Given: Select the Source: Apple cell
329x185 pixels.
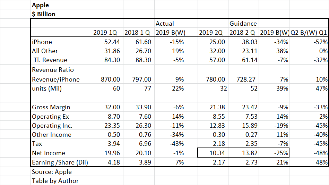Looking at the screenshot, I should coord(61,171).
